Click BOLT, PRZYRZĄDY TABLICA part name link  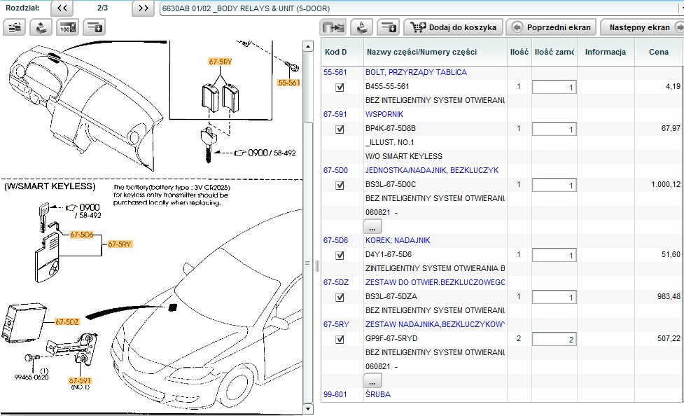point(416,72)
